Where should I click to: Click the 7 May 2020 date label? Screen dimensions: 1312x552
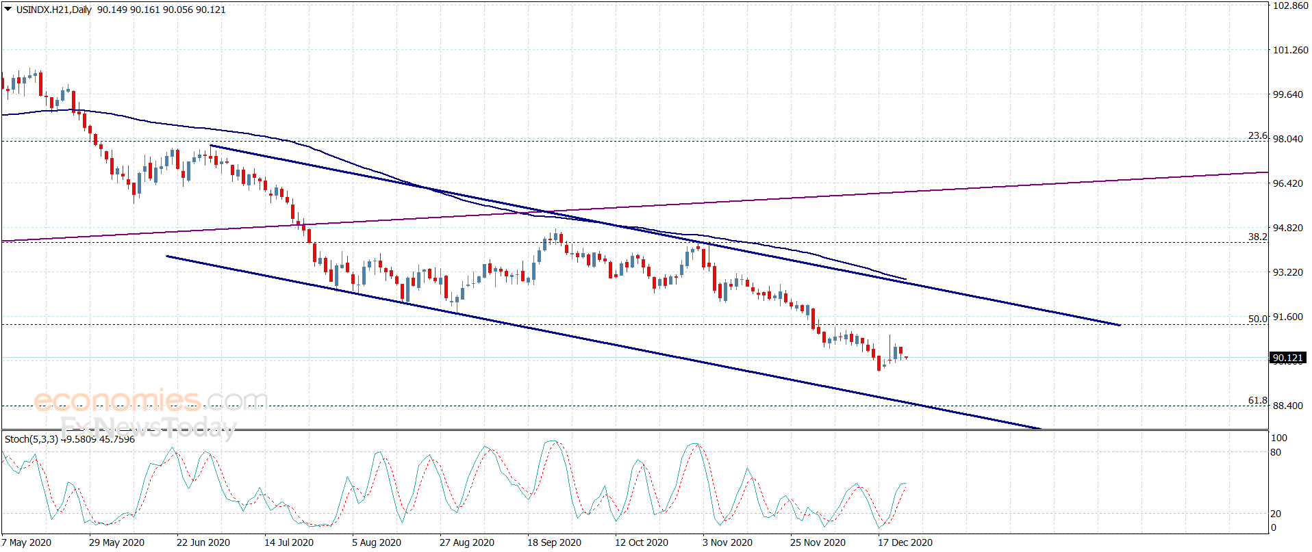point(27,542)
